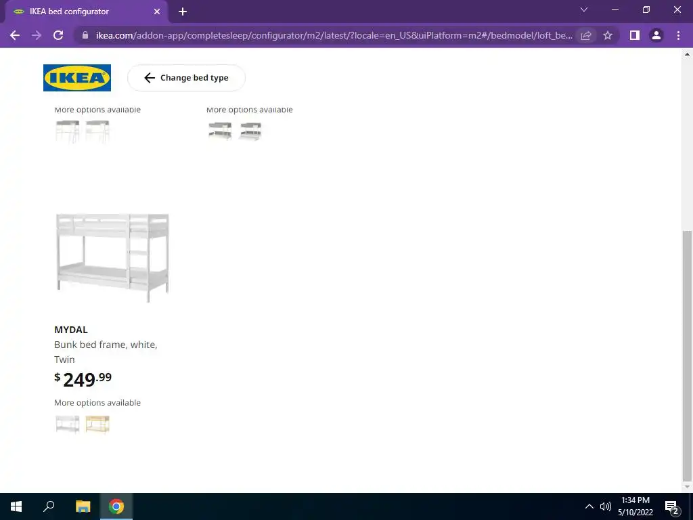Select first gray bunk bed variant thumbnail

220,131
